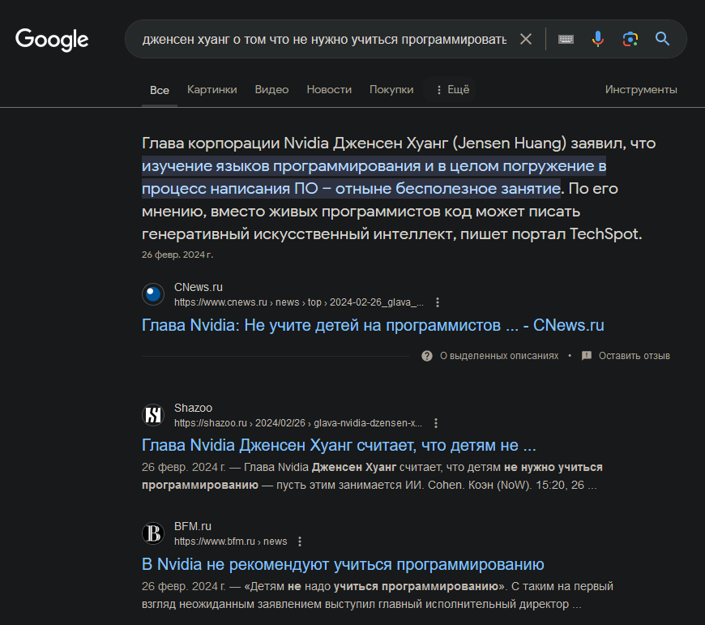
Task: Open three-dot menu for CNews.ru result
Action: coord(438,302)
